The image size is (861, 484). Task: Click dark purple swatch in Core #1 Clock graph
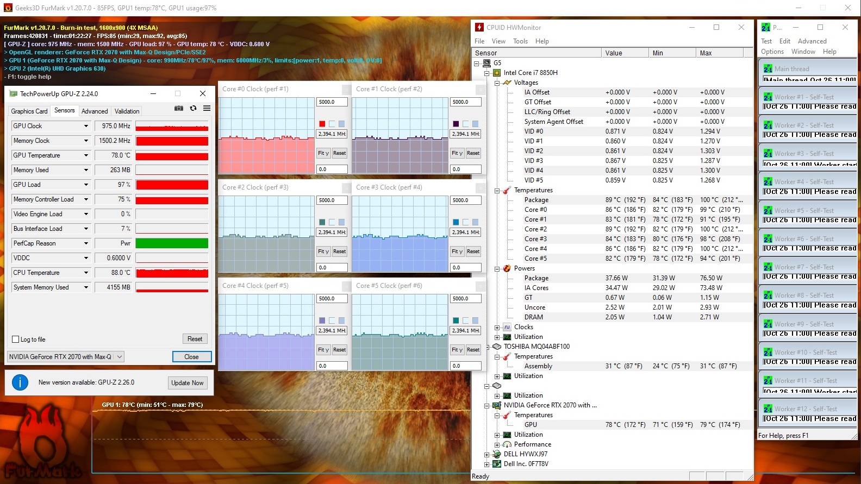tap(456, 124)
